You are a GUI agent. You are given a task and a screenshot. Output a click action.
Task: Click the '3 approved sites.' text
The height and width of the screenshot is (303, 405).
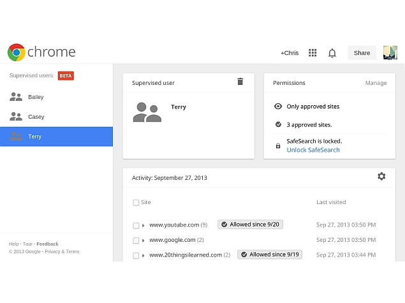[x=309, y=125]
